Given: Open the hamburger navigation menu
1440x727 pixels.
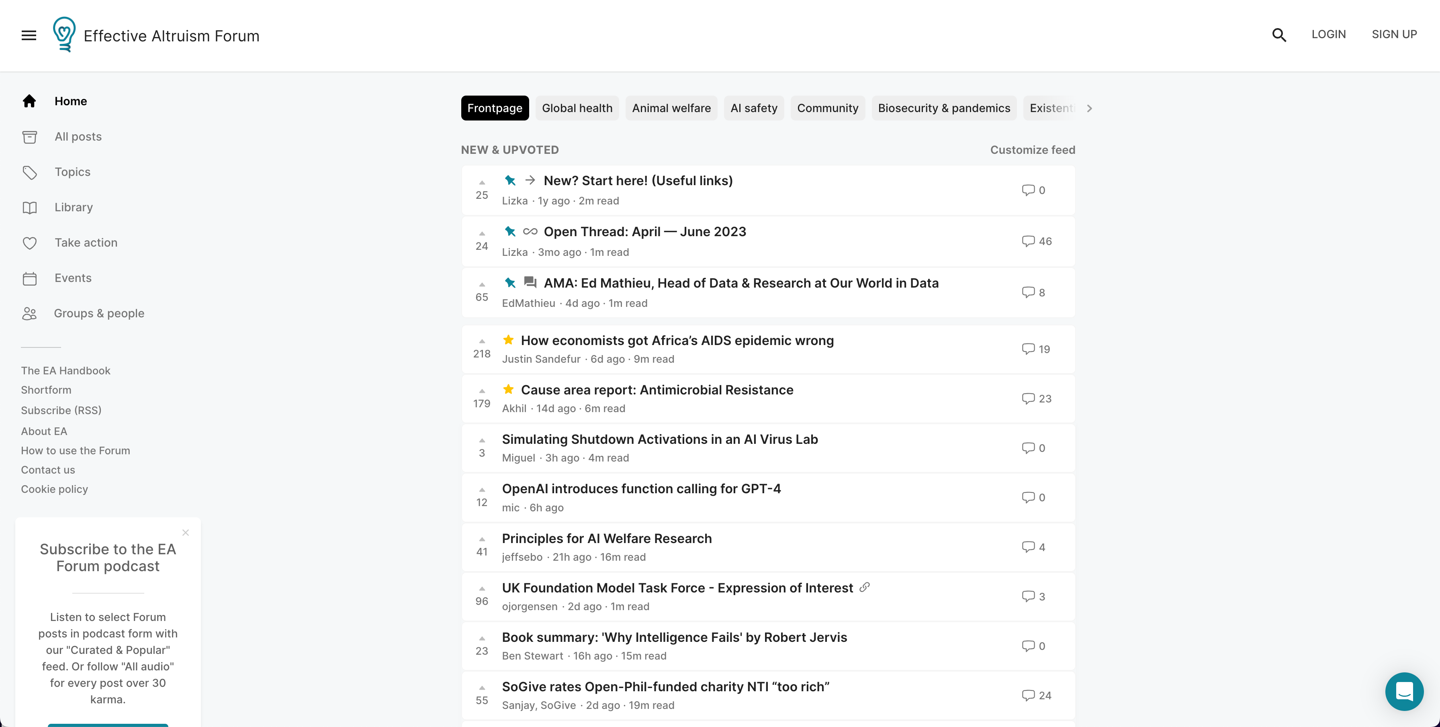Looking at the screenshot, I should pyautogui.click(x=29, y=35).
